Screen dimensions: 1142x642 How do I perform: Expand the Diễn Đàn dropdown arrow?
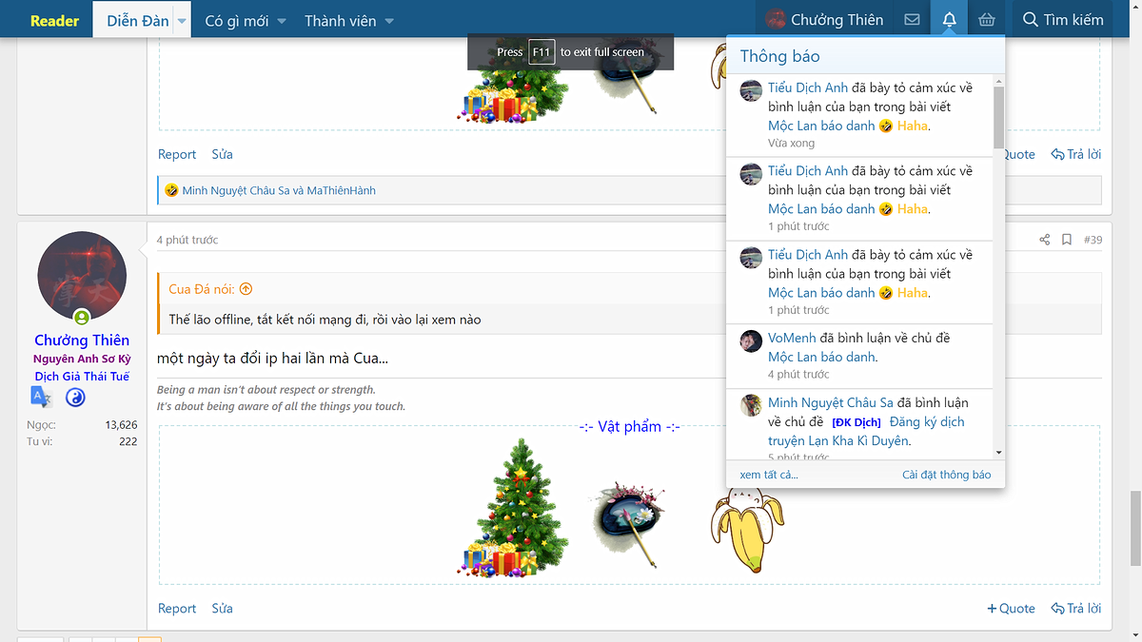point(181,21)
